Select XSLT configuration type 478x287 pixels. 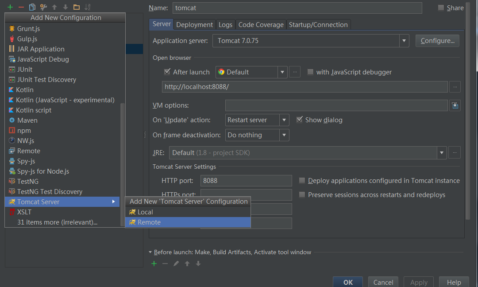pos(62,212)
